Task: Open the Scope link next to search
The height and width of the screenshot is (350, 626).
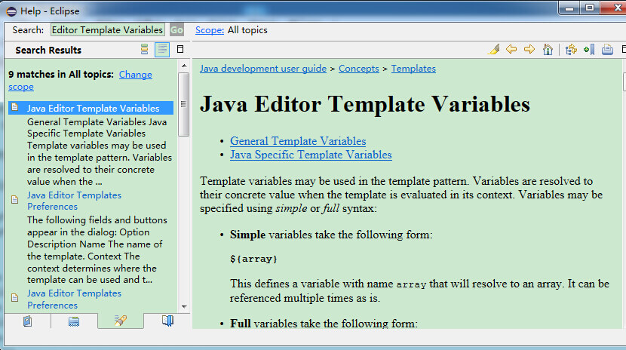Action: [x=210, y=30]
